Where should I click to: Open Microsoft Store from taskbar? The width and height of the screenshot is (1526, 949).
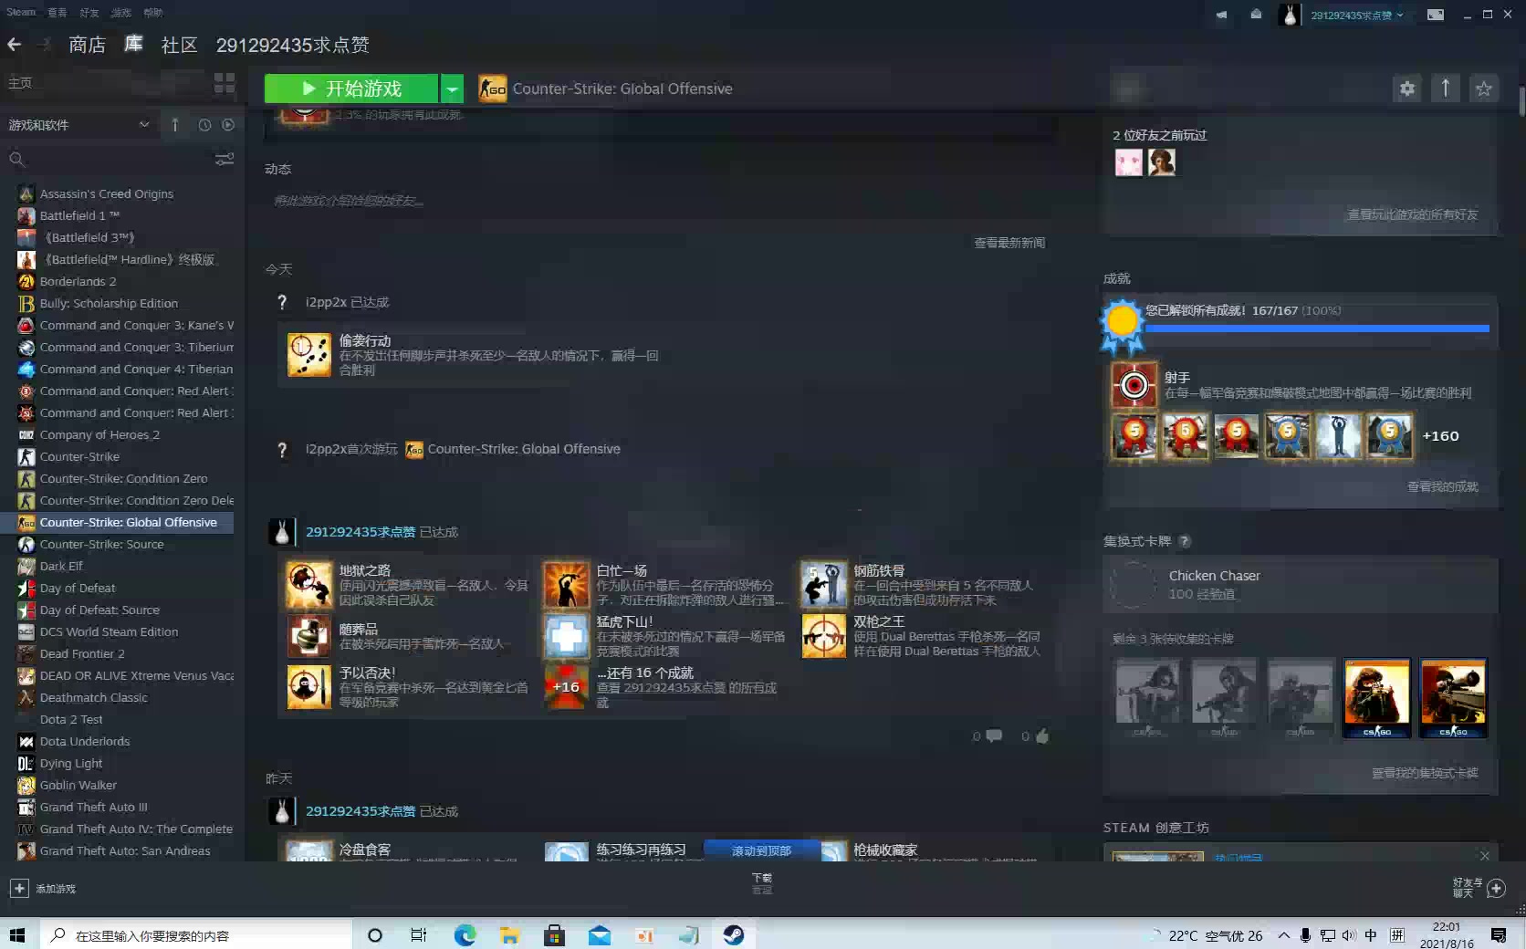click(554, 935)
